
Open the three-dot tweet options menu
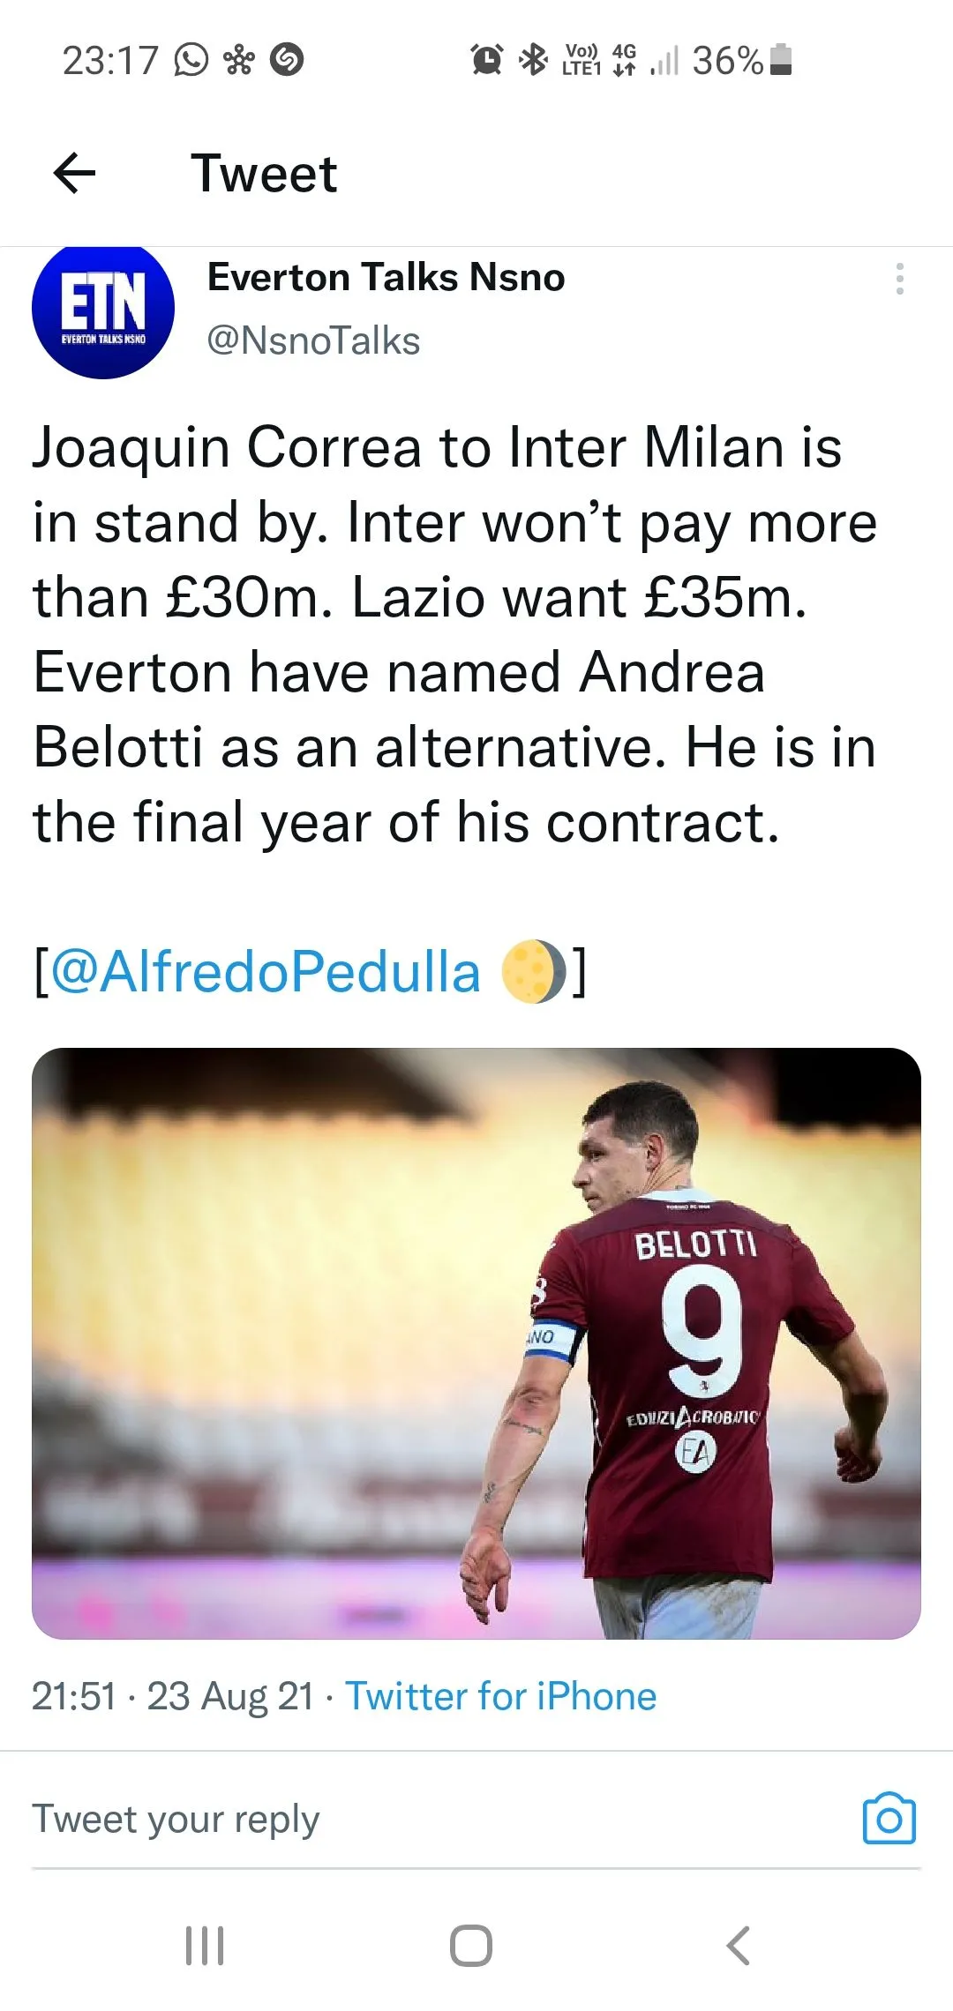tap(899, 279)
